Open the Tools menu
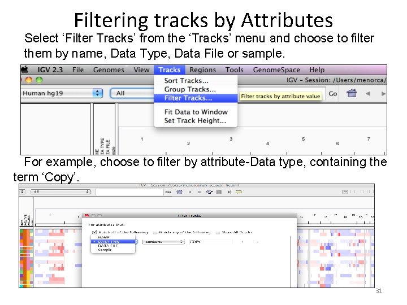407x305 pixels. [235, 70]
